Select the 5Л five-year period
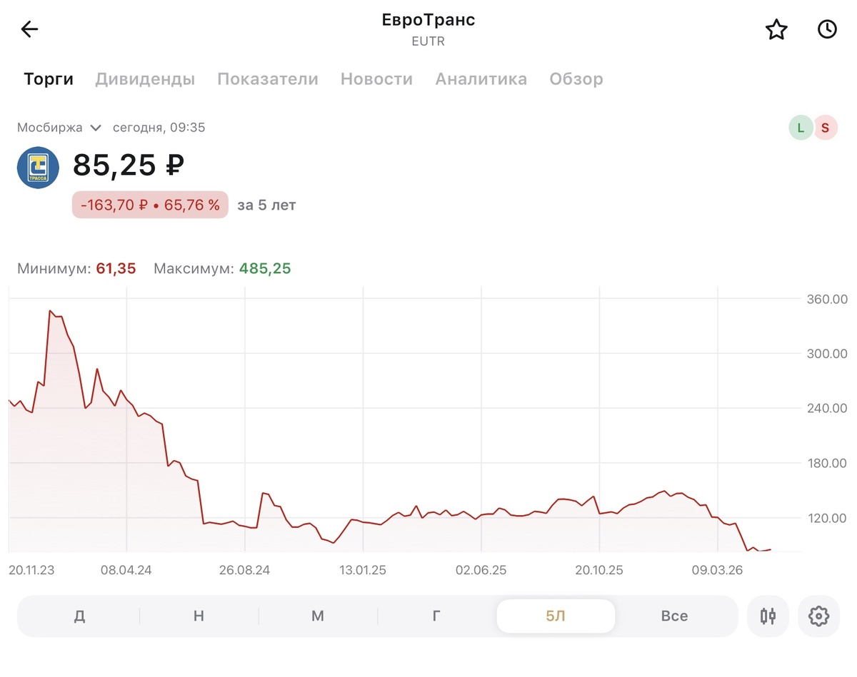Screen dimensions: 857x677 tap(556, 616)
